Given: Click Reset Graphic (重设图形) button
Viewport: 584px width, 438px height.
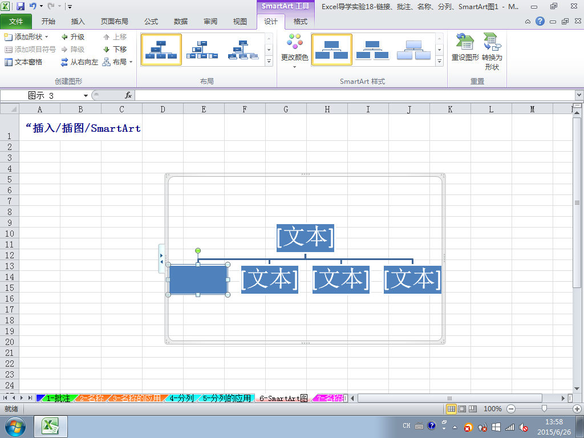Looking at the screenshot, I should pyautogui.click(x=465, y=48).
